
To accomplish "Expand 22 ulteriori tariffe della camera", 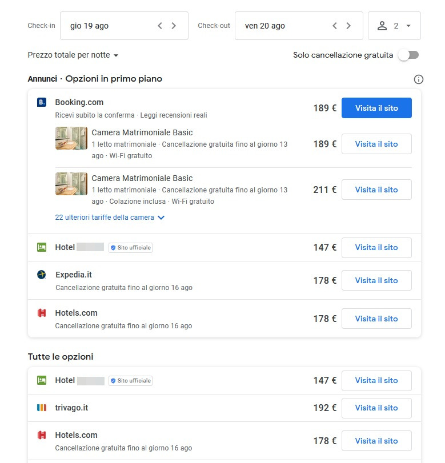I will coord(110,218).
